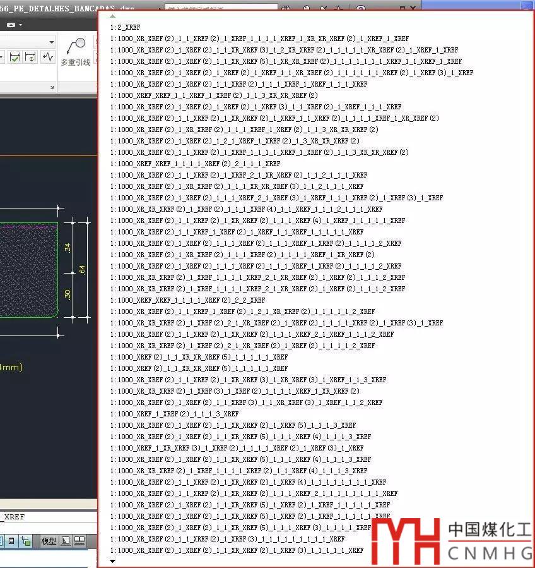
Task: Select scale starting 1:1000_XREF_1_XR_XREF(3)_1_XREF(2)
Action: pyautogui.click(x=237, y=448)
